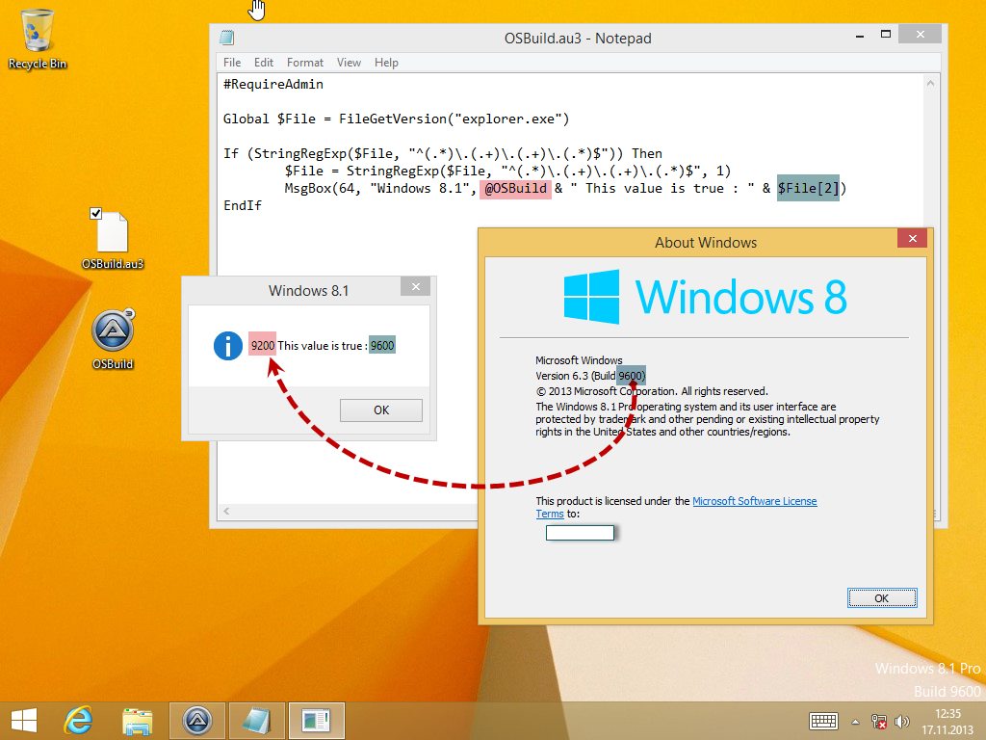Viewport: 986px width, 740px height.
Task: Open the volume control tray icon
Action: [902, 722]
